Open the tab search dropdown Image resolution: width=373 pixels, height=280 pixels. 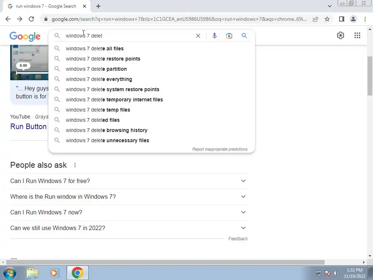[x=329, y=6]
